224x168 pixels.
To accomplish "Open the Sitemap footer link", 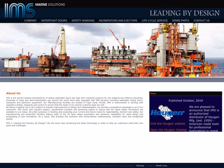I will pos(140,166).
